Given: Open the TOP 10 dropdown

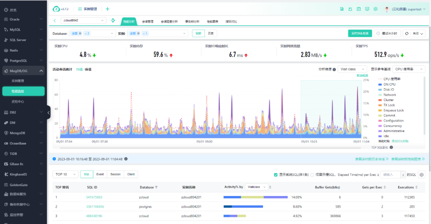Looking at the screenshot, I should [x=65, y=174].
